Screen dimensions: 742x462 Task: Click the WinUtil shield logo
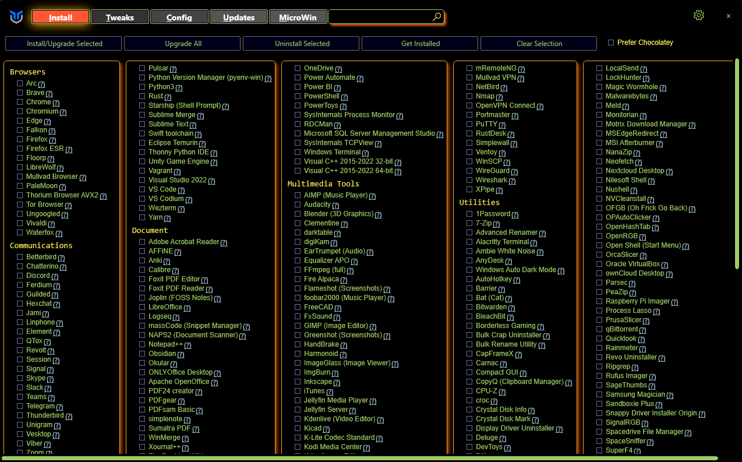(17, 16)
